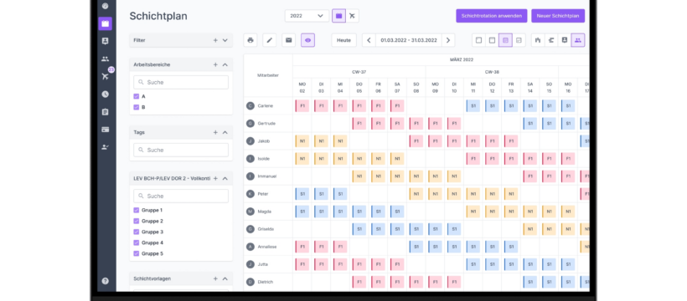Send the shift plan by email icon
This screenshot has width=687, height=301.
[288, 40]
